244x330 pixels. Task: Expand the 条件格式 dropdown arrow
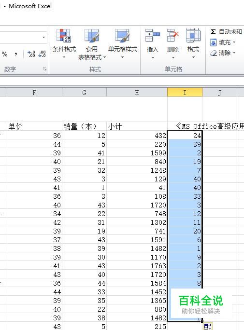point(64,57)
